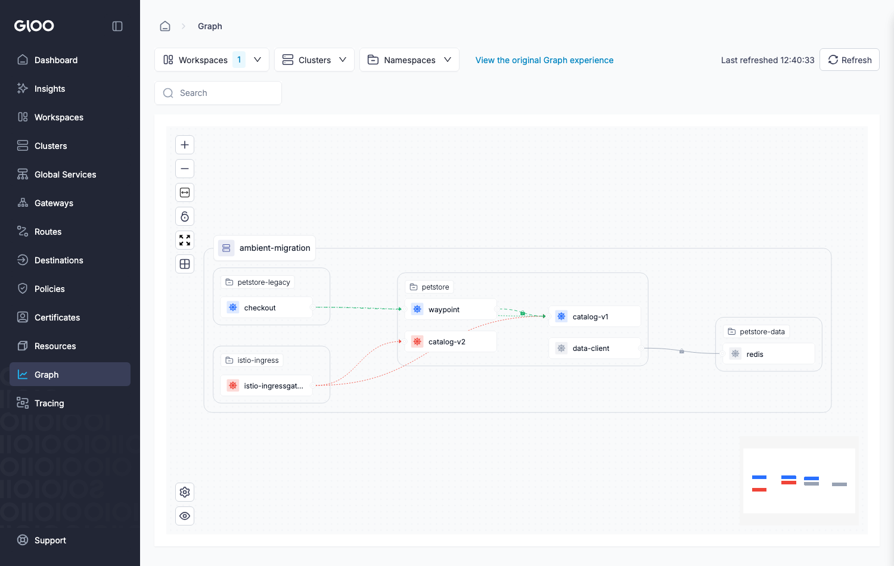Open Support link in sidebar
The height and width of the screenshot is (566, 894).
tap(70, 540)
